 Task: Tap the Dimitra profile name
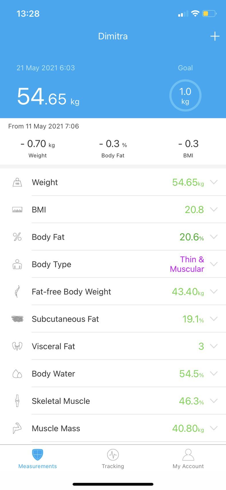113,36
